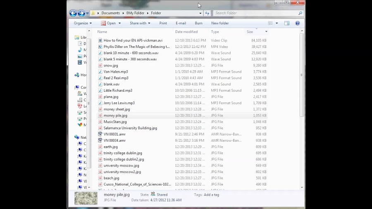Click the search magnifier icon
372x209 pixels.
point(300,13)
